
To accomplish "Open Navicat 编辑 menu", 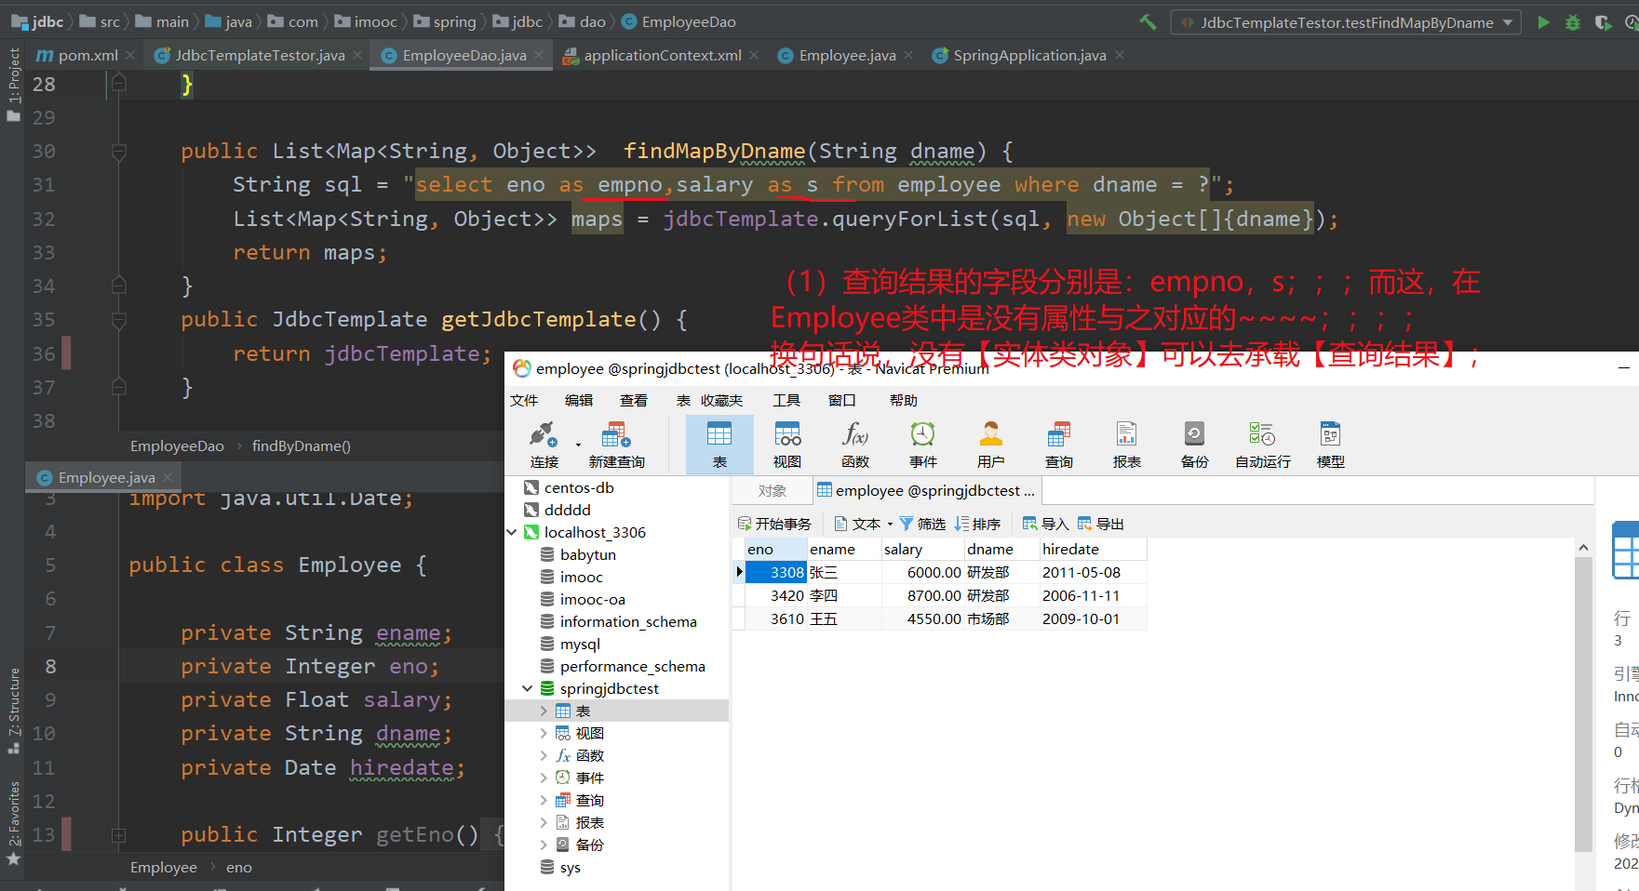I will (x=579, y=401).
